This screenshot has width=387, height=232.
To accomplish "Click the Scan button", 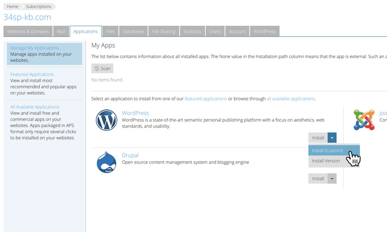I will 102,68.
